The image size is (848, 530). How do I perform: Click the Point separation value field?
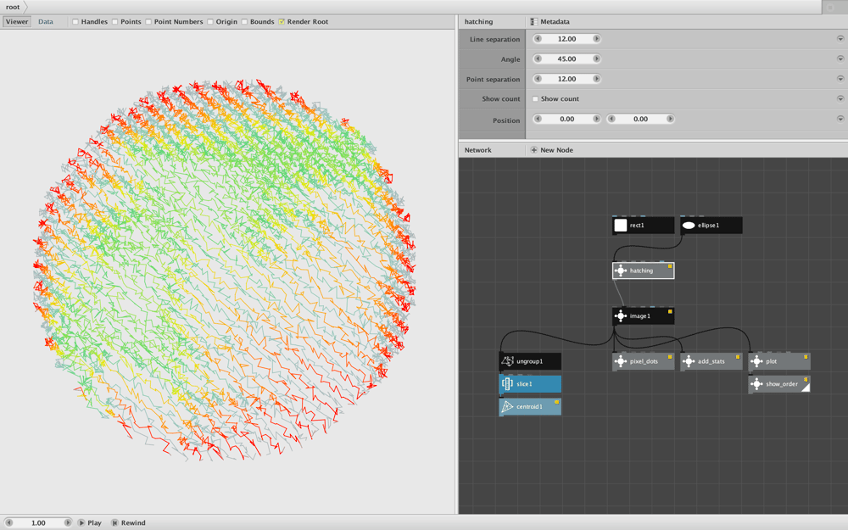[x=566, y=79]
